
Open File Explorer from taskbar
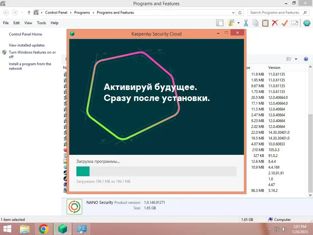[x=25, y=229]
